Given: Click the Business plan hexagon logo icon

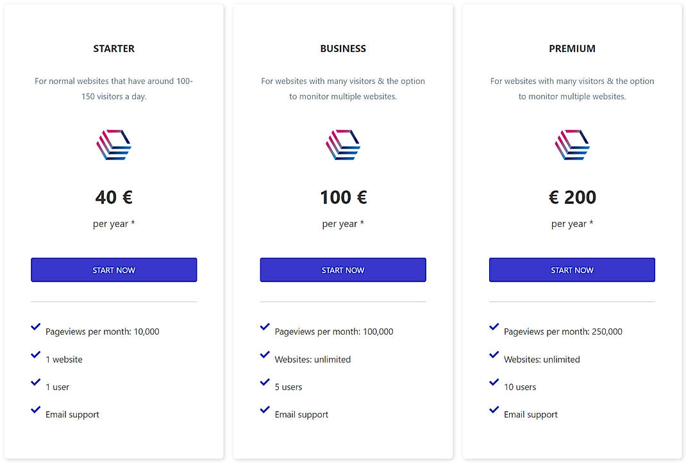Looking at the screenshot, I should tap(343, 144).
